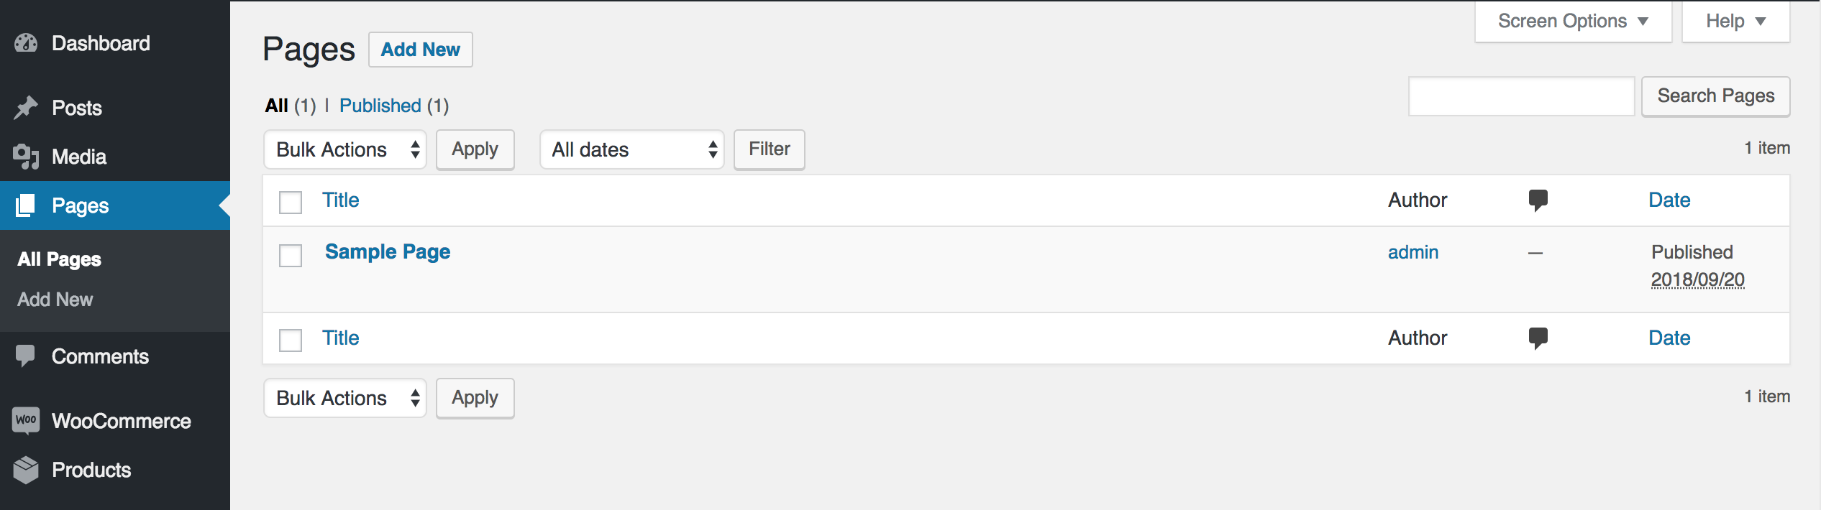Click the comments bubble icon in table header
The height and width of the screenshot is (510, 1821).
click(x=1538, y=200)
